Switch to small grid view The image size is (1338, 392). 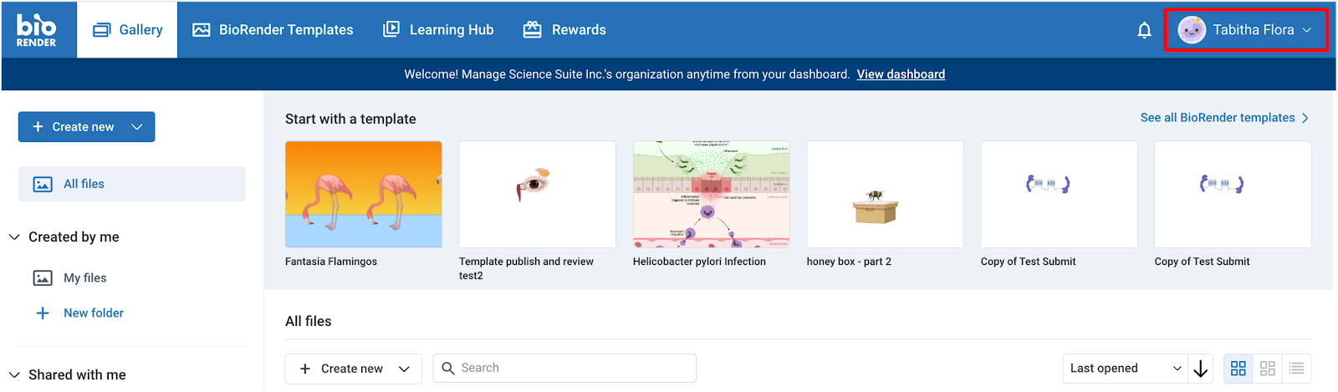1268,369
